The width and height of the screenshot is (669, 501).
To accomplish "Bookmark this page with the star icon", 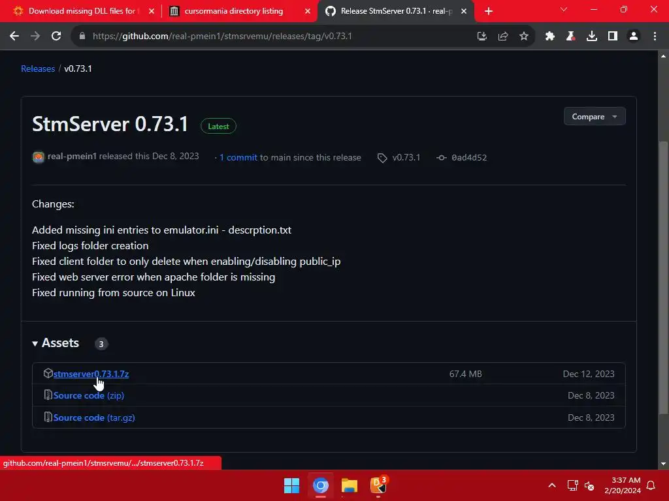I will [x=524, y=37].
